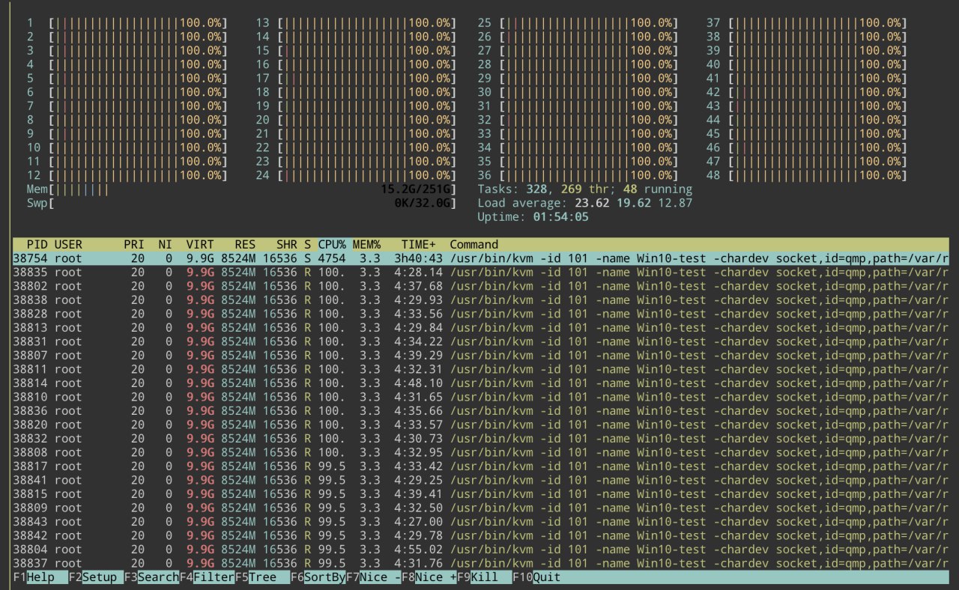Select the process row with PID 38831
The image size is (959, 590).
[x=480, y=341]
